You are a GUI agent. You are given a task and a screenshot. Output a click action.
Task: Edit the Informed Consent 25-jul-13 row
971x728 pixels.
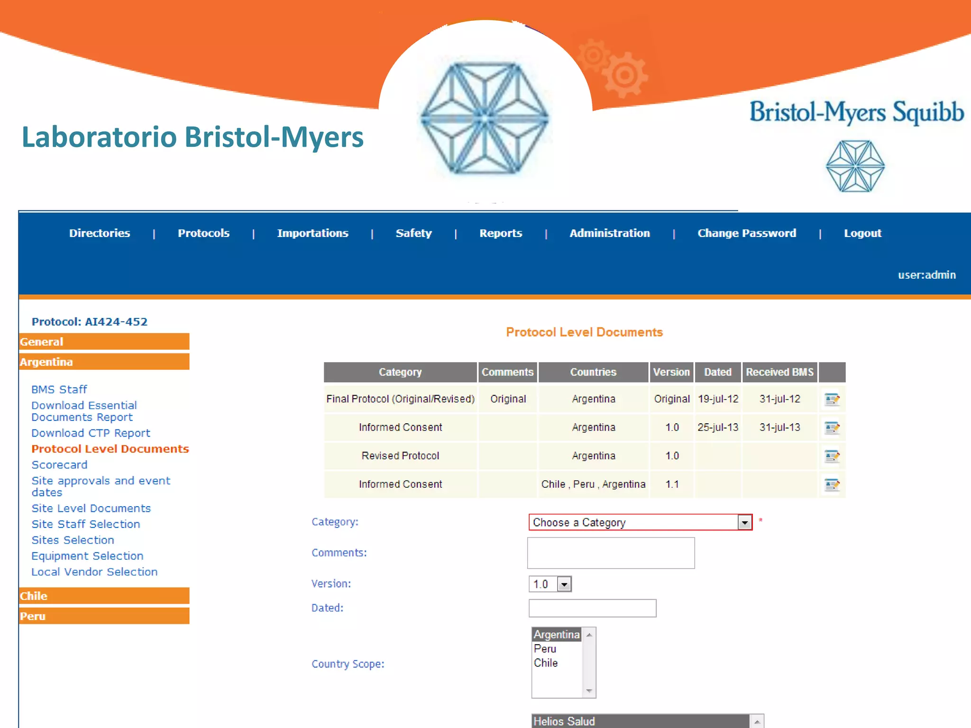click(x=832, y=428)
